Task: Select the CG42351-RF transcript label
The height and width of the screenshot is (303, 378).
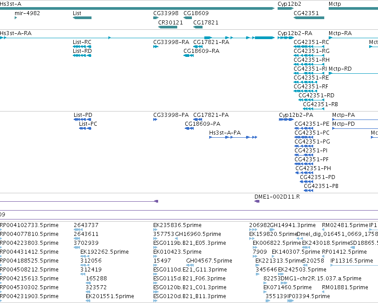Action: tap(311, 87)
